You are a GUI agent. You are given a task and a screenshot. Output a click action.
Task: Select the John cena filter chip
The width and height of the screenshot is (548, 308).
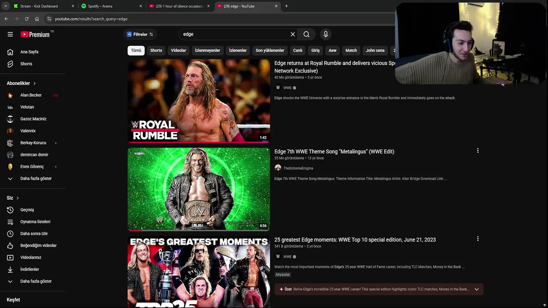tap(375, 50)
